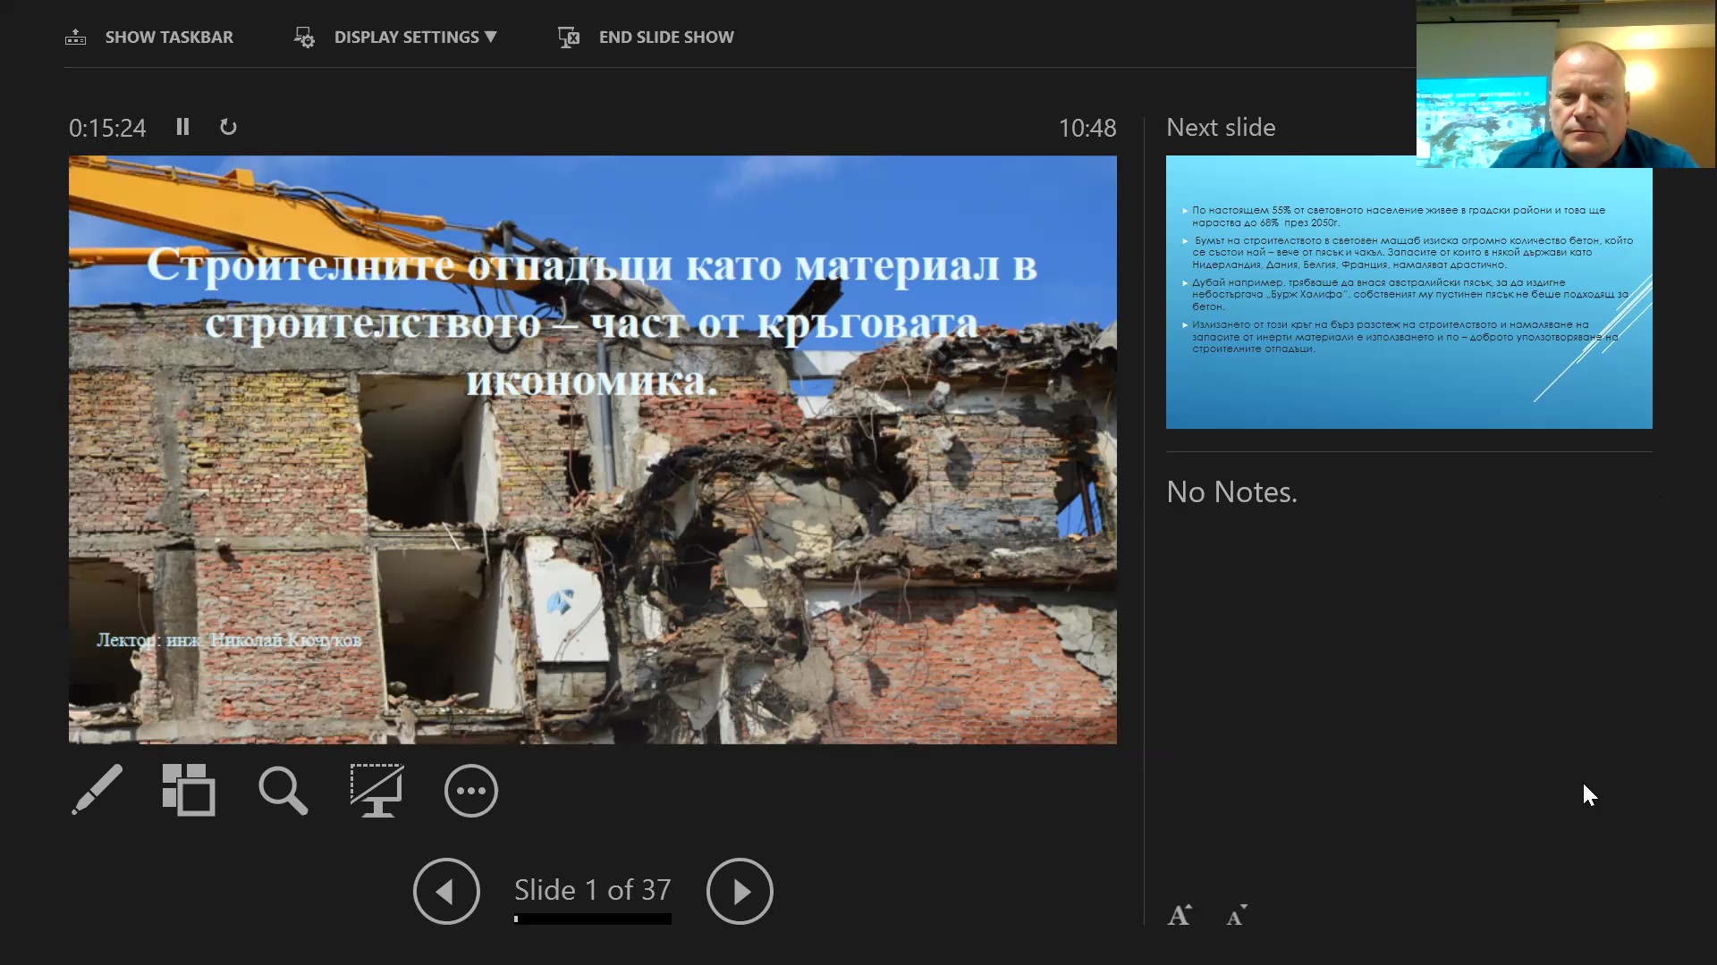Image resolution: width=1717 pixels, height=965 pixels.
Task: Pause the presentation timer
Action: click(x=182, y=127)
